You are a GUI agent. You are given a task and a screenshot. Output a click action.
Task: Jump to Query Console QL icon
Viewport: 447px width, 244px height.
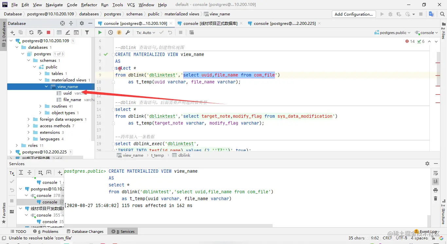pyautogui.click(x=76, y=32)
